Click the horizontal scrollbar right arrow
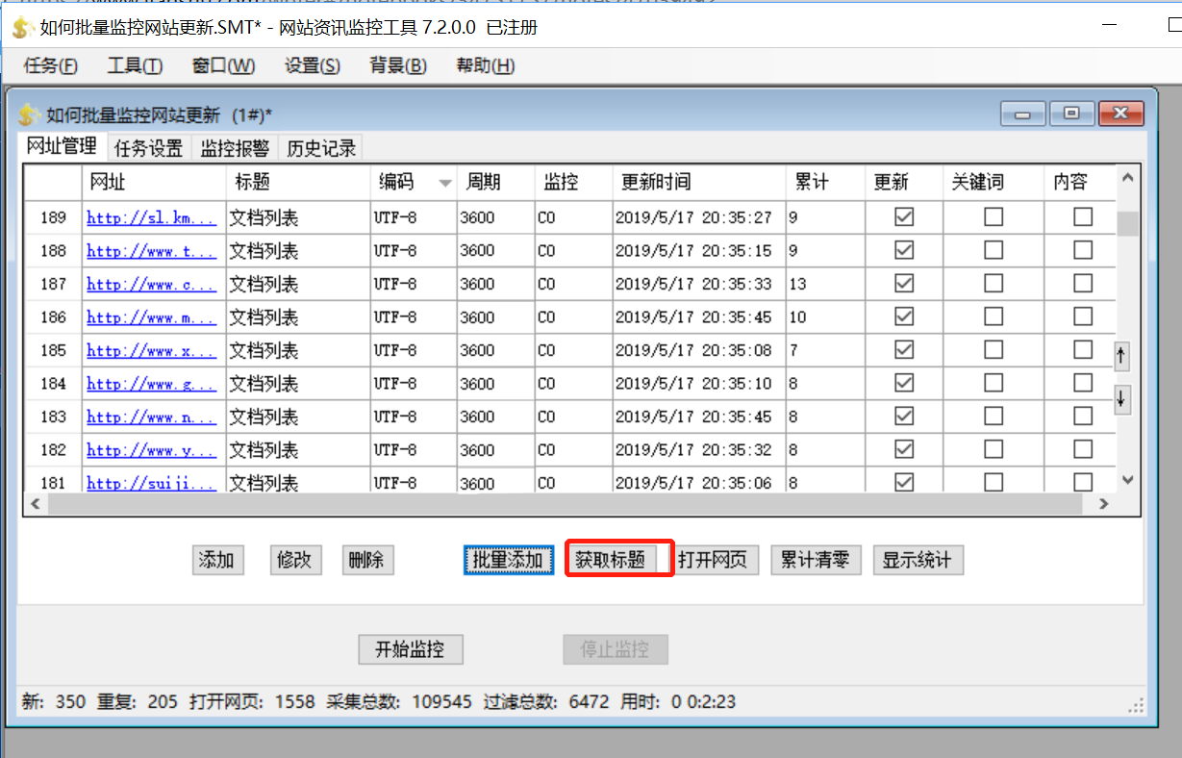The image size is (1182, 758). (x=1104, y=503)
